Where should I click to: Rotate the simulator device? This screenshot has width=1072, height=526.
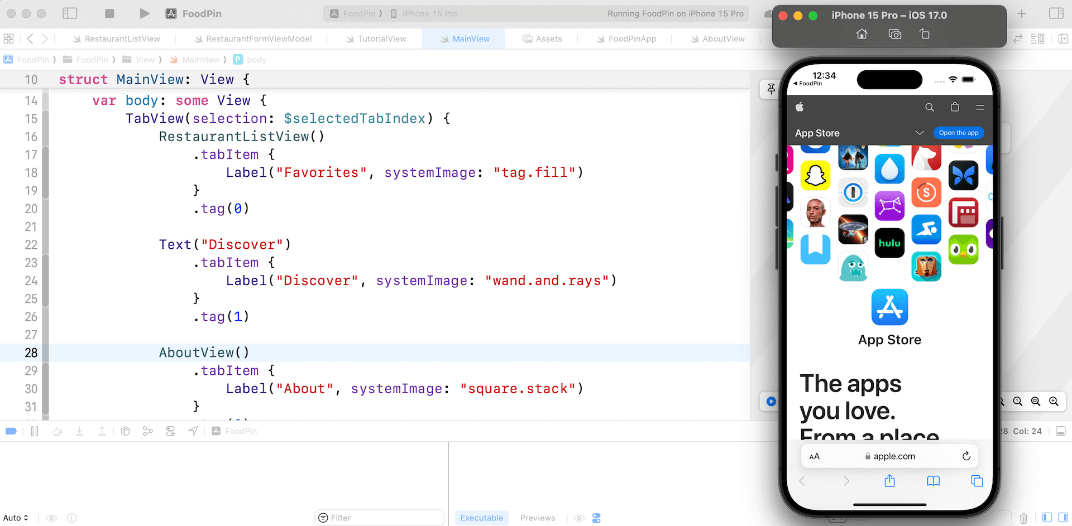pos(925,34)
